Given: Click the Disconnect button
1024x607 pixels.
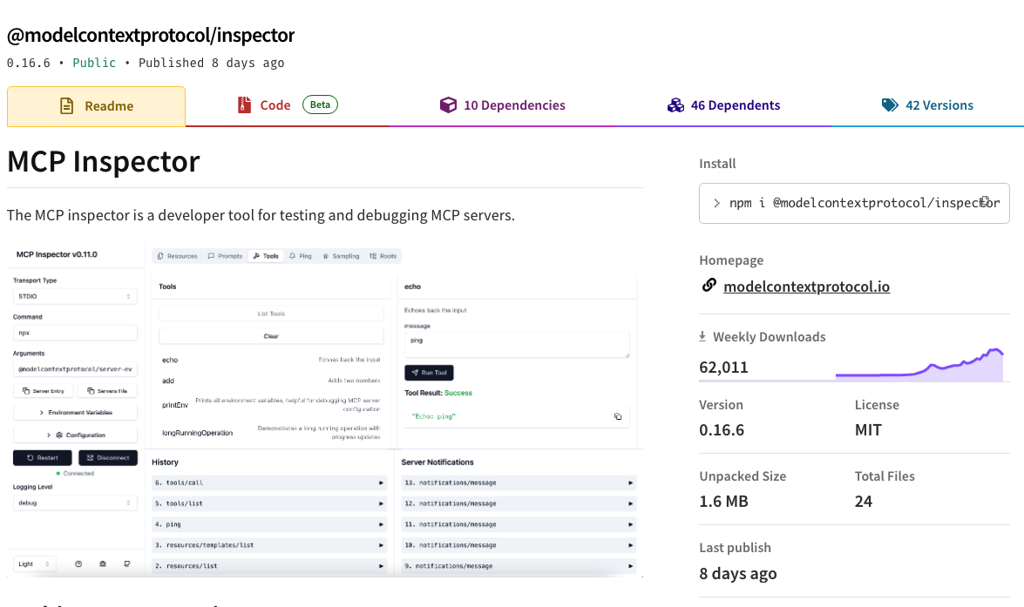Looking at the screenshot, I should point(108,457).
